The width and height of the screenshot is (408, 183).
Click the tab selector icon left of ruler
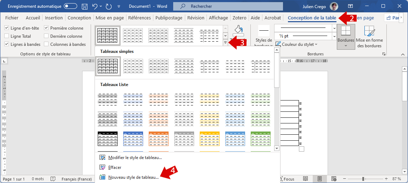coord(4,61)
